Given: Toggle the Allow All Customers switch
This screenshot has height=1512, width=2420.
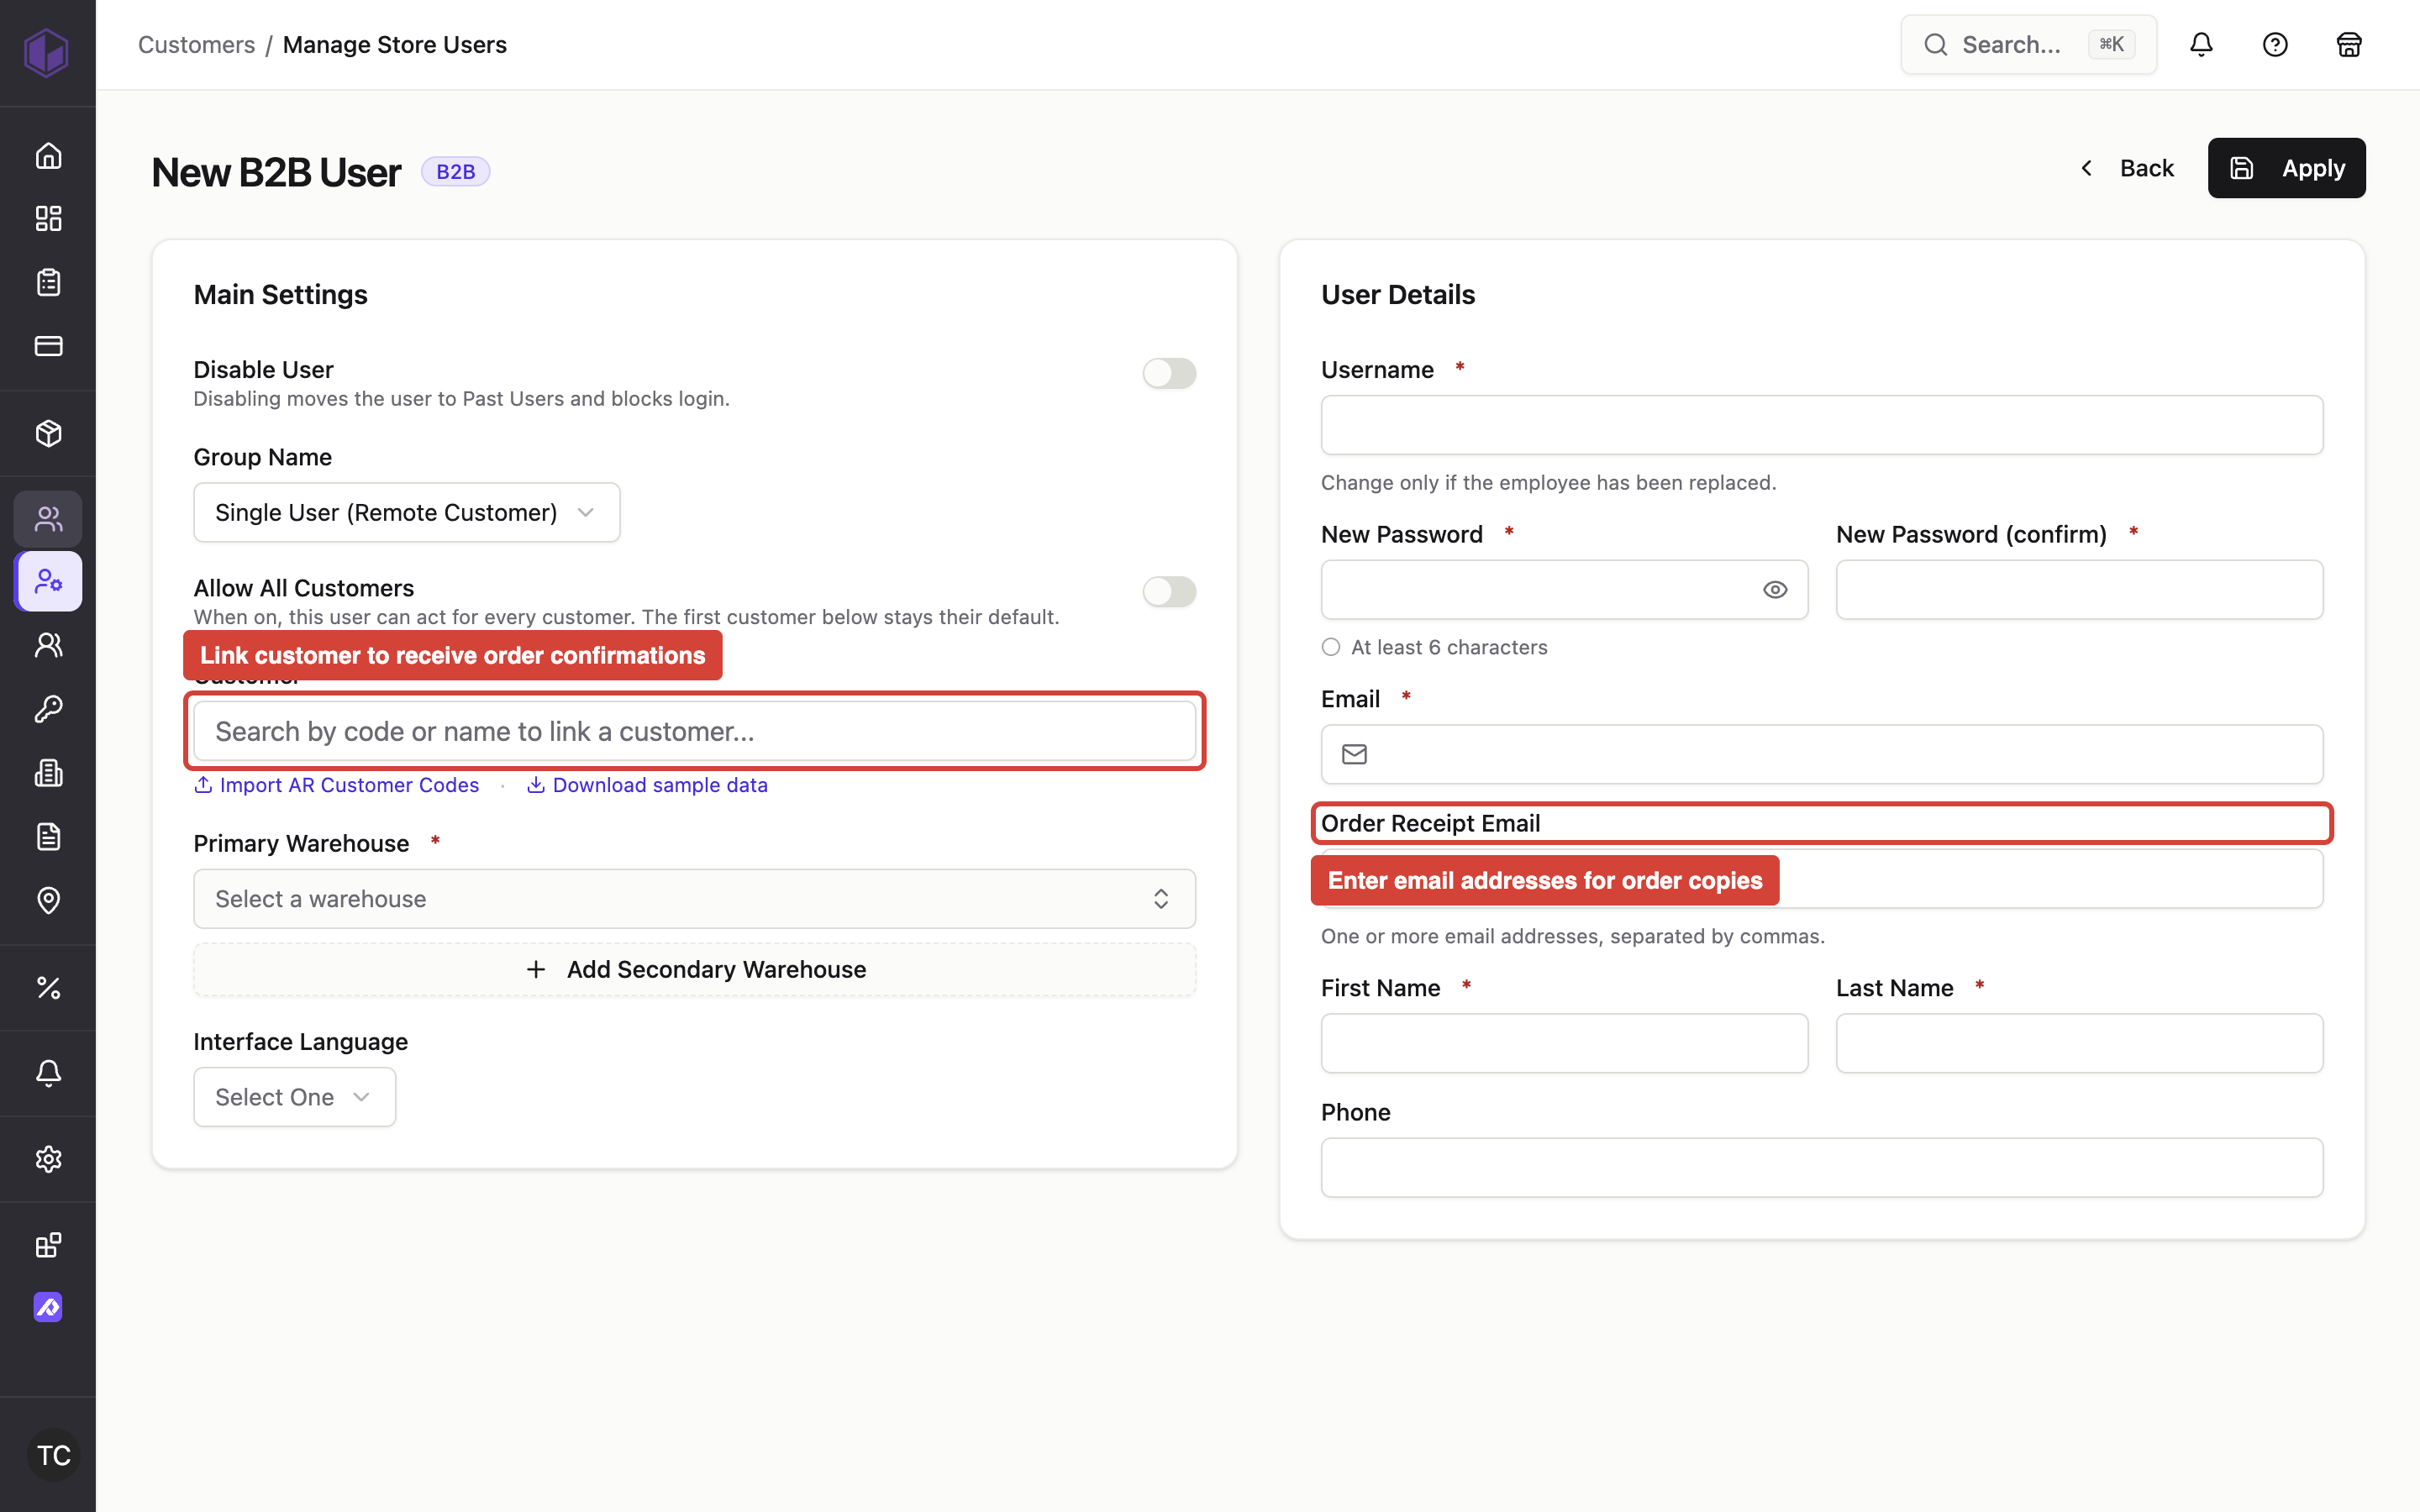Looking at the screenshot, I should coord(1169,591).
